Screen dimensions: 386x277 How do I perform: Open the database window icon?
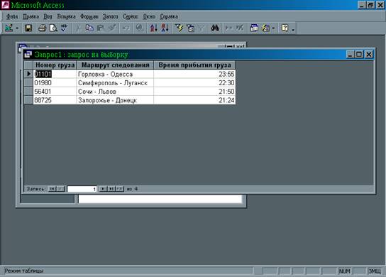pos(254,28)
